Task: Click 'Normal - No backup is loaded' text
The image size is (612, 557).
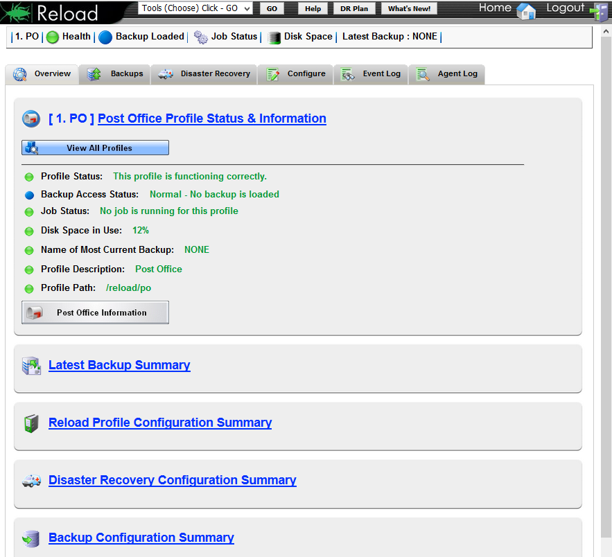Action: 214,194
